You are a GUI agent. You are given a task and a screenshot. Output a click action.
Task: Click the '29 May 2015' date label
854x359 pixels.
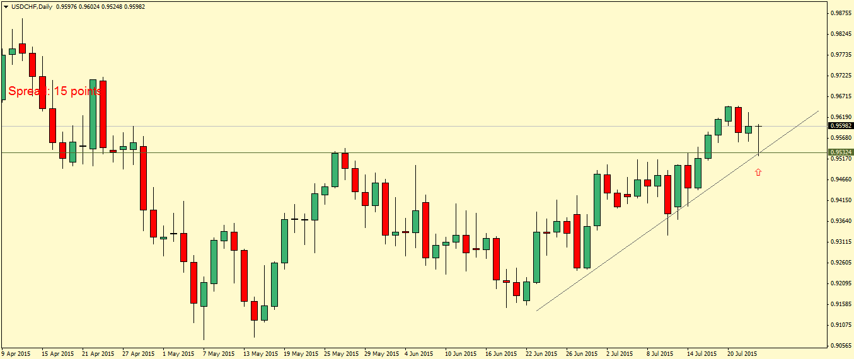383,353
